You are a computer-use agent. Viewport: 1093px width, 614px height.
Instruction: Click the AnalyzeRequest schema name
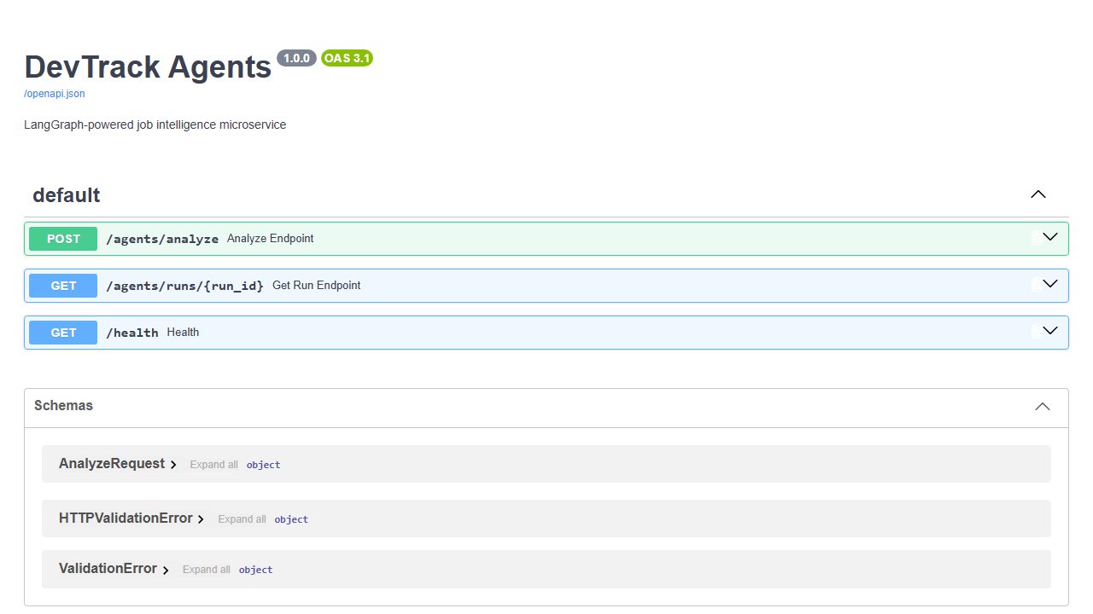112,464
